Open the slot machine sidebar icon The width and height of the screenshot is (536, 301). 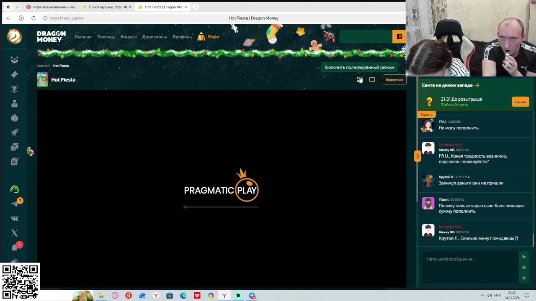click(x=15, y=161)
